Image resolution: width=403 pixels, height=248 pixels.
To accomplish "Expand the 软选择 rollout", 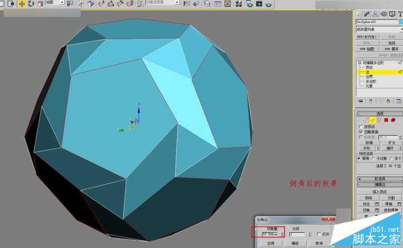I will [x=380, y=179].
